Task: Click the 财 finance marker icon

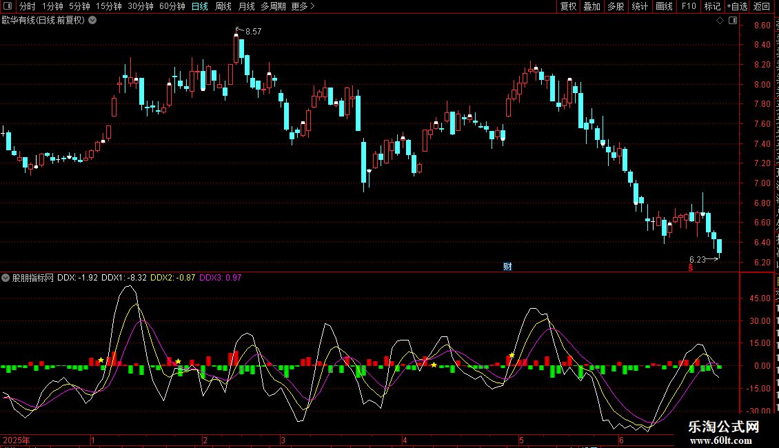Action: pos(507,267)
